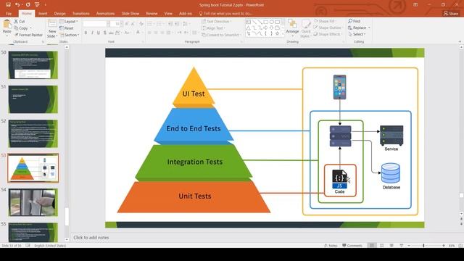464x261 pixels.
Task: Switch to the Insert tab
Action: (x=43, y=13)
